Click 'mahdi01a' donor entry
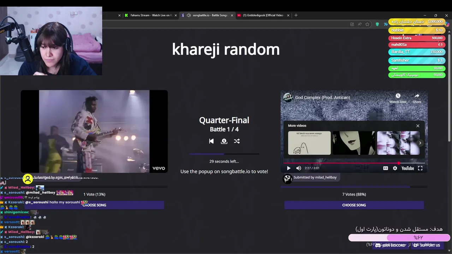The width and height of the screenshot is (452, 254). 417,45
